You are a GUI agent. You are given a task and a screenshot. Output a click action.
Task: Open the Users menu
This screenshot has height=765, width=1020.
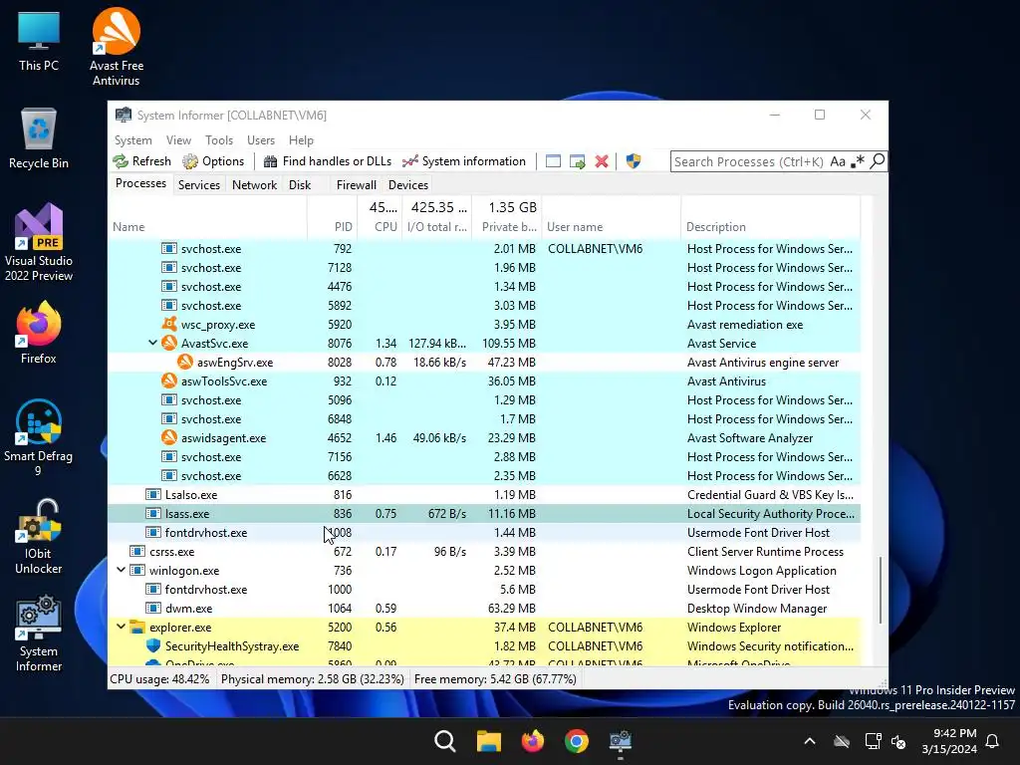click(261, 140)
